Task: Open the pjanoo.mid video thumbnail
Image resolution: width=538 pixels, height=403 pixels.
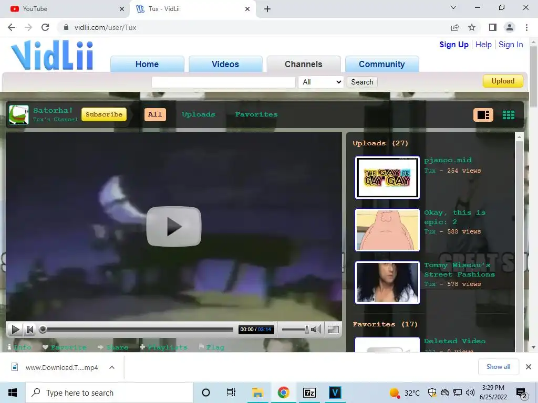Action: pyautogui.click(x=387, y=177)
